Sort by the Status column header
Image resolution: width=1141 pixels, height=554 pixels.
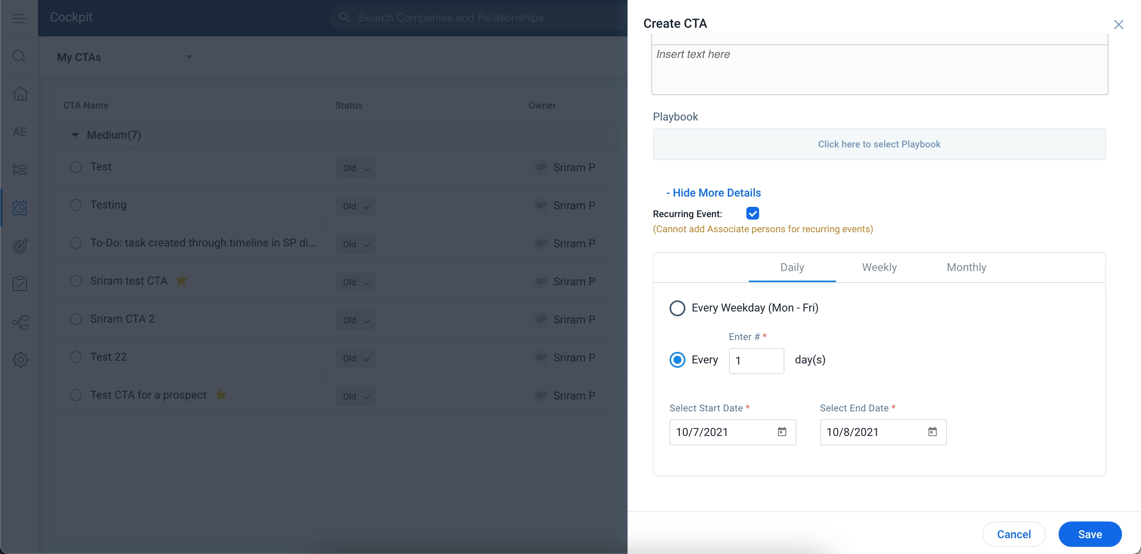click(348, 105)
